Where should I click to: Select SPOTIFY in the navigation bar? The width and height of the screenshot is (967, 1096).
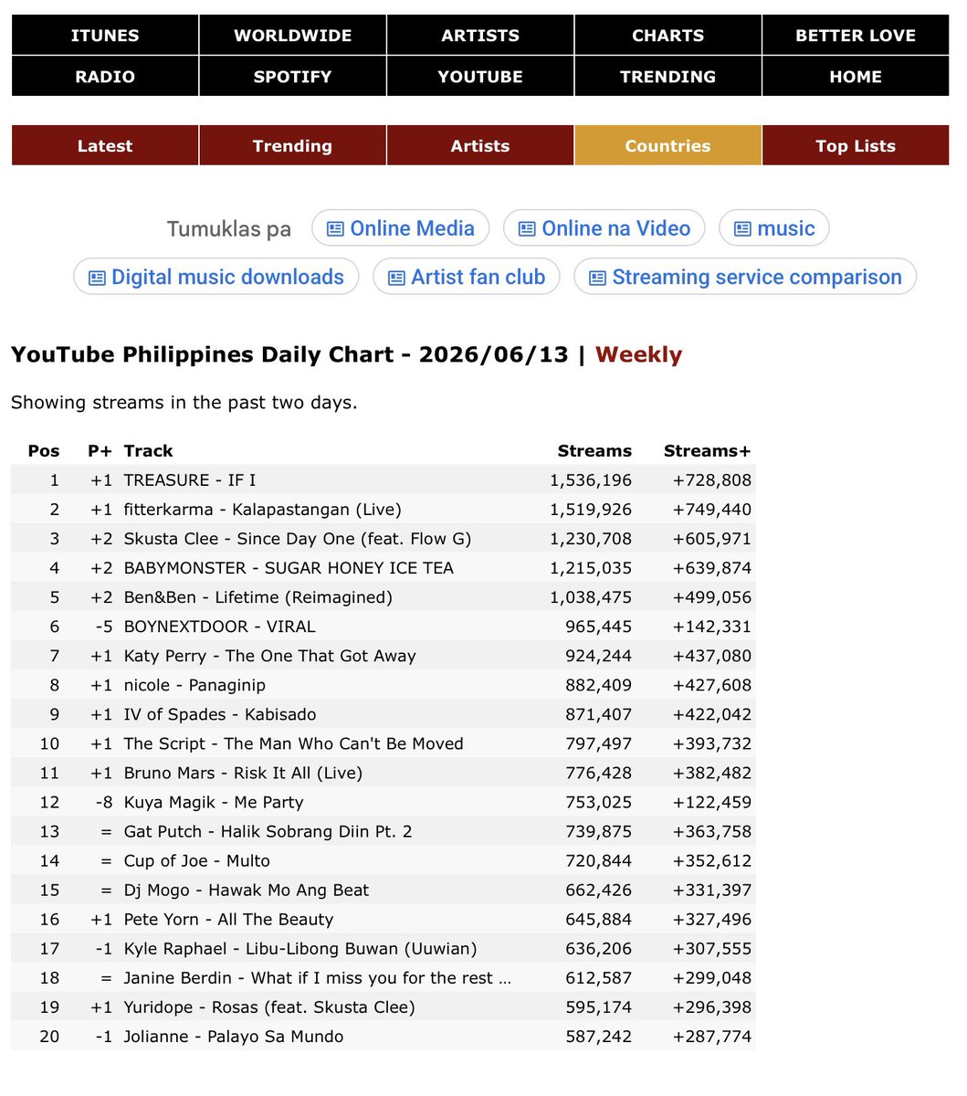pos(292,77)
